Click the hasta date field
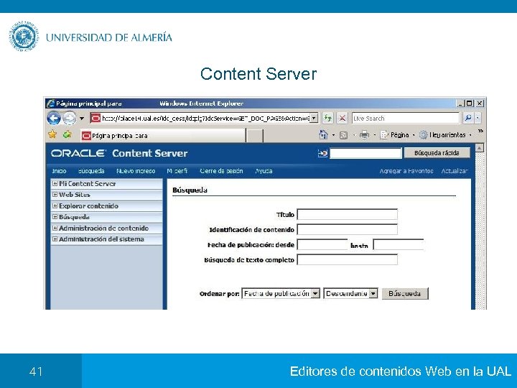The width and height of the screenshot is (517, 388). click(x=399, y=244)
